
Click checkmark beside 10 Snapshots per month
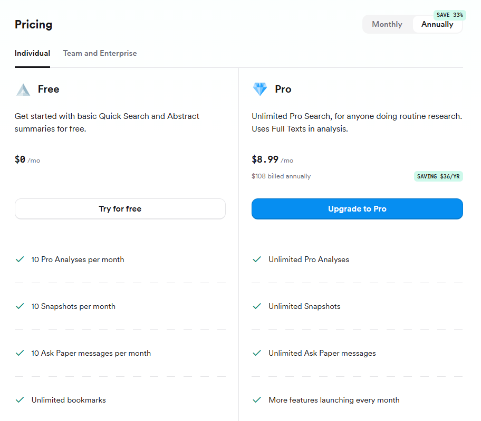tap(20, 306)
